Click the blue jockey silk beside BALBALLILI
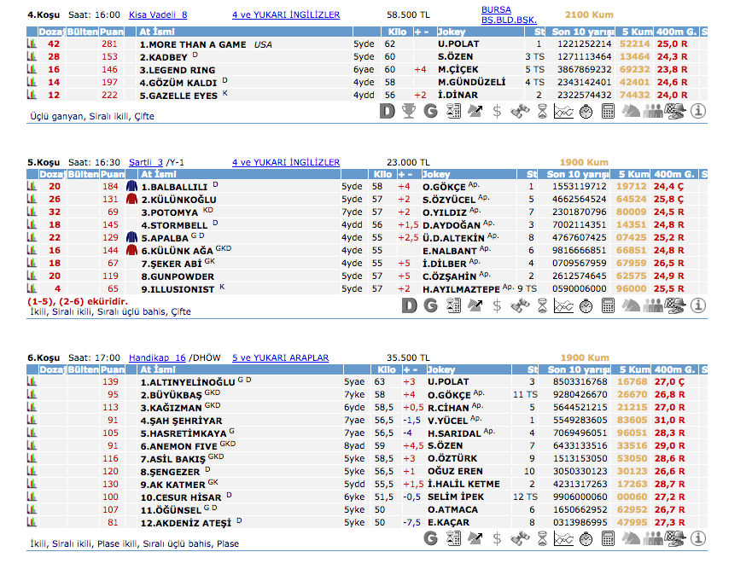This screenshot has width=752, height=581. [131, 186]
